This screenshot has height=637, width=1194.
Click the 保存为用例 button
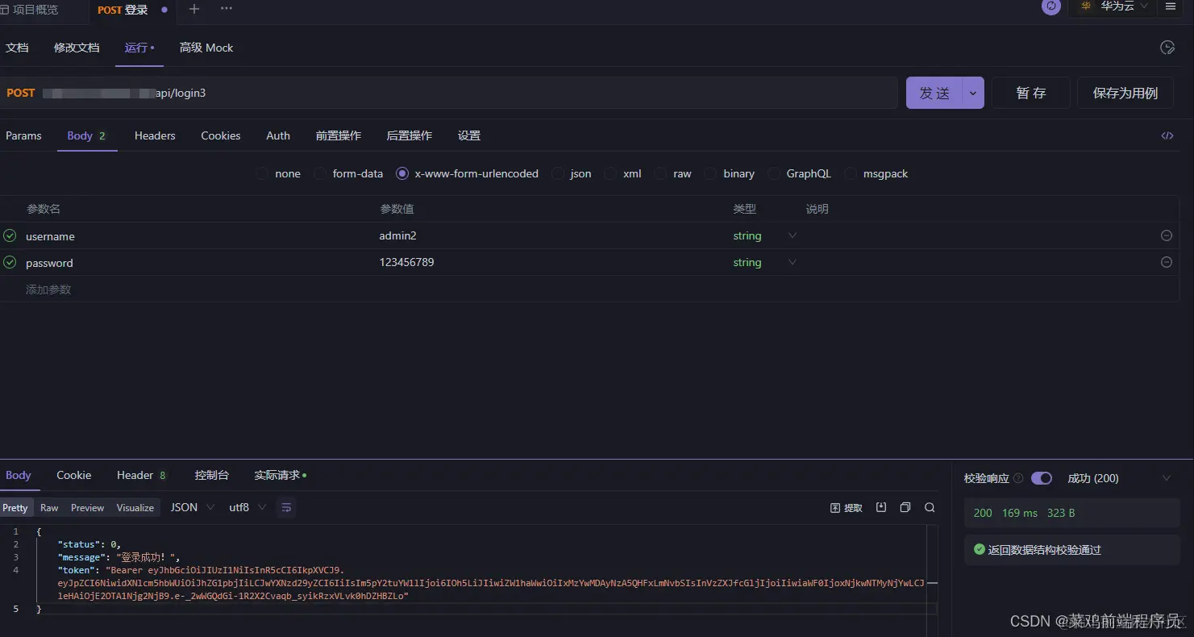point(1125,93)
